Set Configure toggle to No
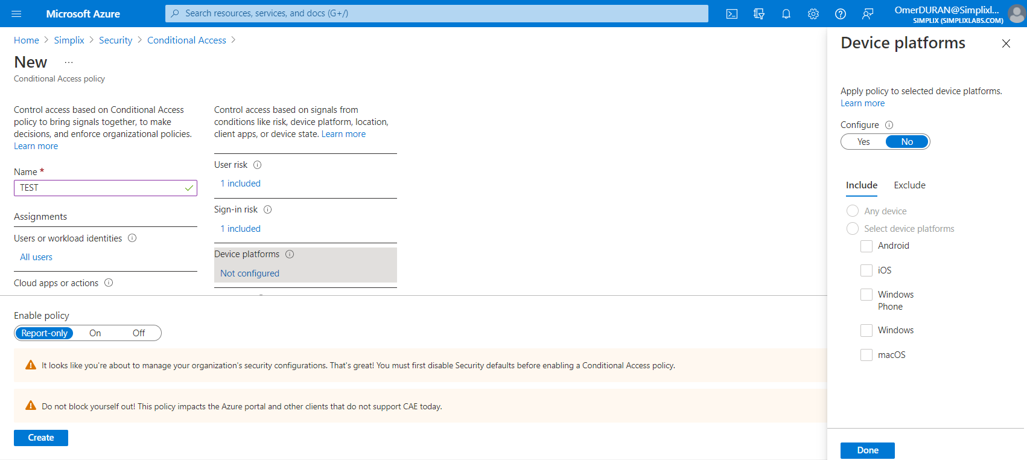 click(x=907, y=142)
